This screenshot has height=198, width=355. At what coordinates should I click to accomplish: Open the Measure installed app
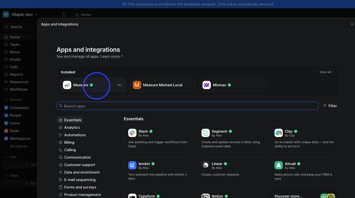93,85
